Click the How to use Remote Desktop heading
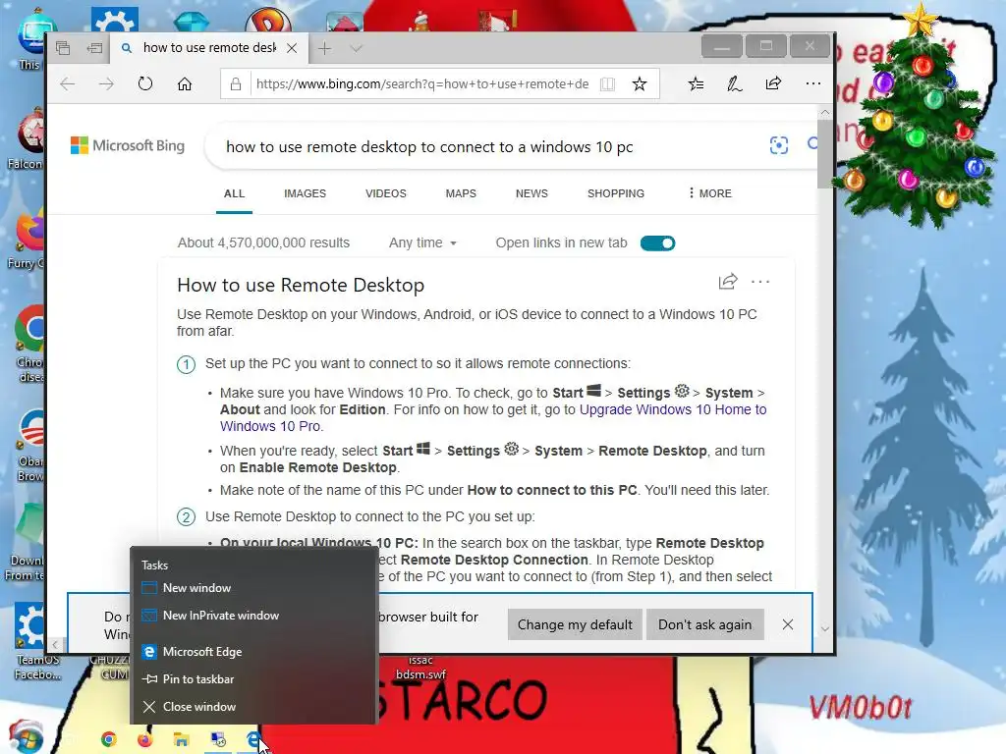This screenshot has height=754, width=1006. tap(301, 286)
